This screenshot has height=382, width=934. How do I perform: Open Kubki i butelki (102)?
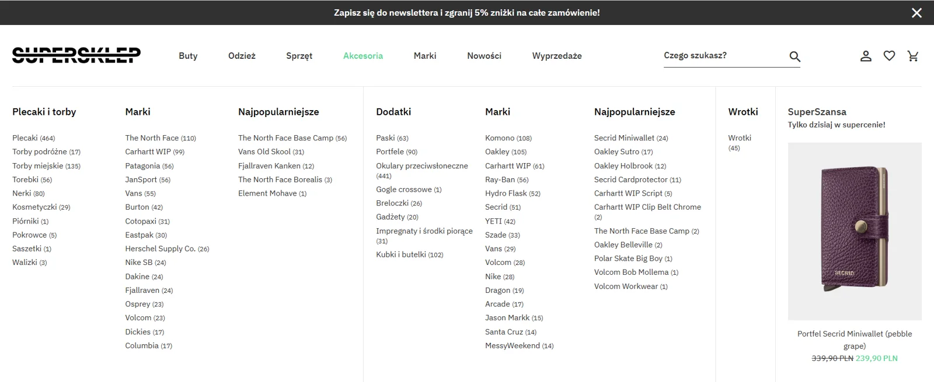(410, 255)
